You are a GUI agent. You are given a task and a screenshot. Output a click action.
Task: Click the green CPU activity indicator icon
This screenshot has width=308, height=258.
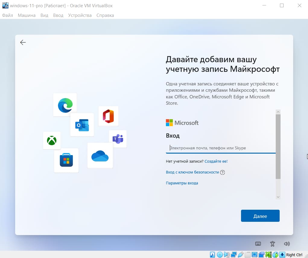[x=268, y=255]
